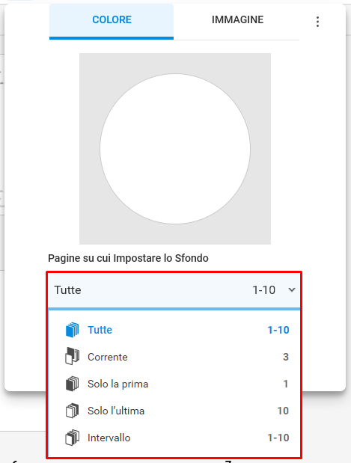Switch to the COLORE tab
This screenshot has width=351, height=463.
point(112,21)
